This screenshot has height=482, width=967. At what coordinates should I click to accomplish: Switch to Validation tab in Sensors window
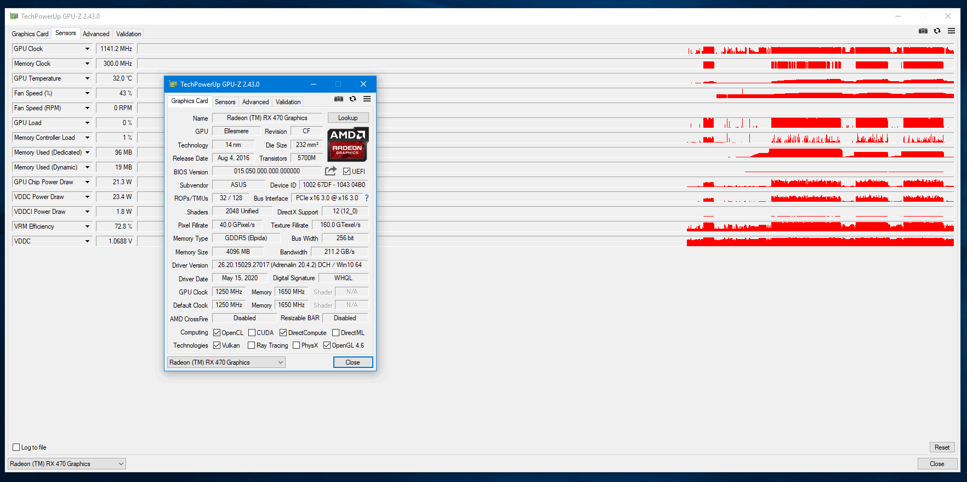click(x=128, y=34)
